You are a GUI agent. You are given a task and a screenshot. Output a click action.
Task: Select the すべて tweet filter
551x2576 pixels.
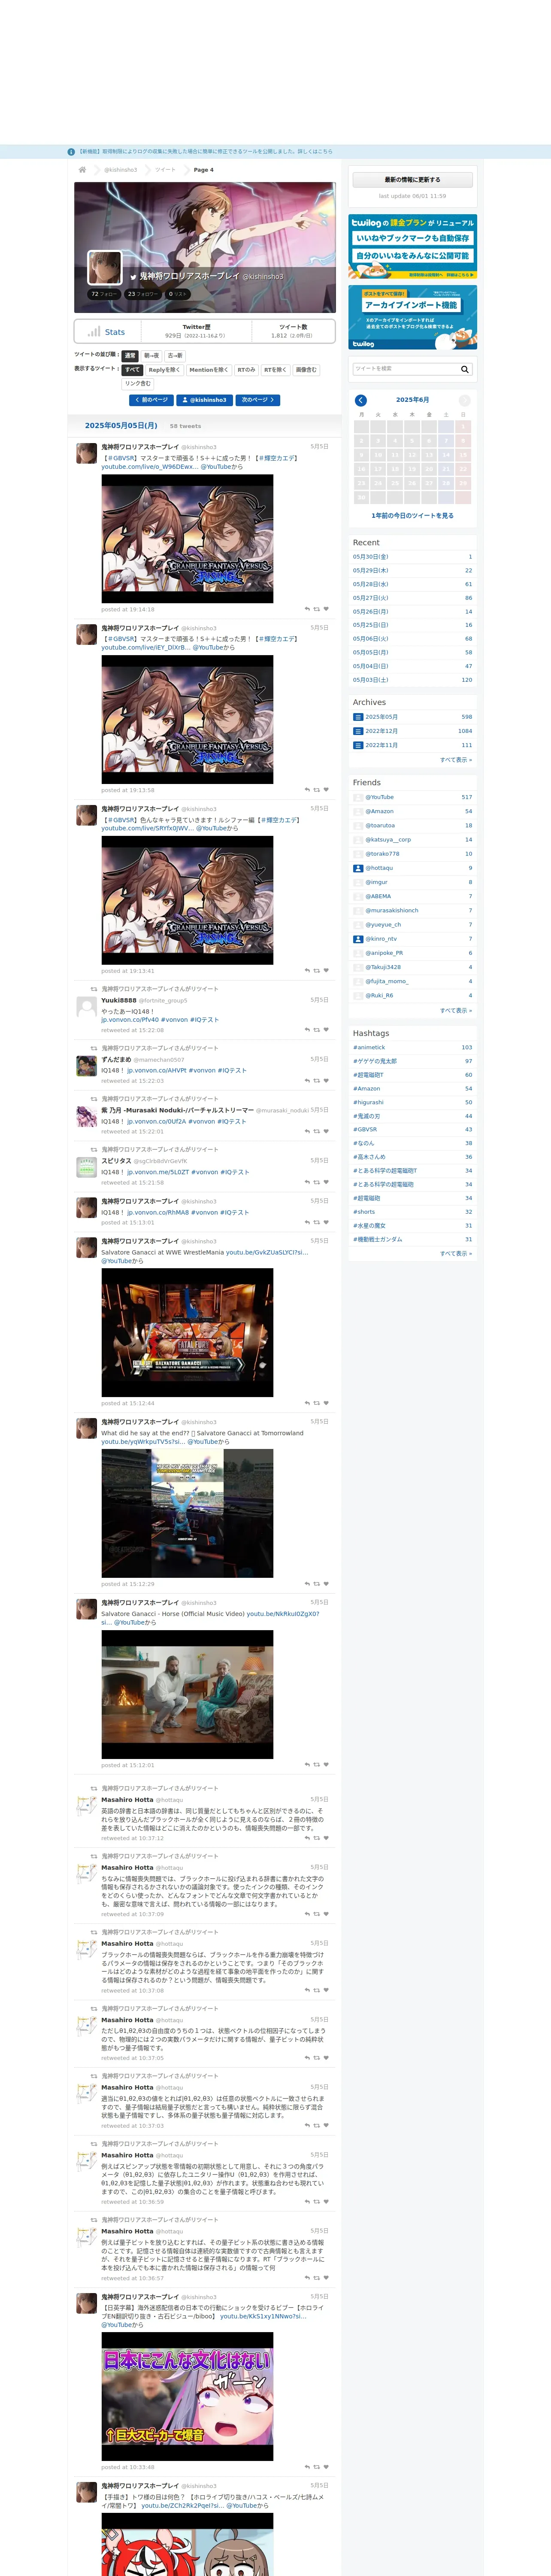(133, 370)
